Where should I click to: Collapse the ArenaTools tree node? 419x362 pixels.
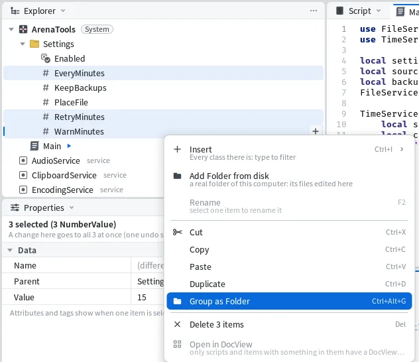(x=11, y=29)
